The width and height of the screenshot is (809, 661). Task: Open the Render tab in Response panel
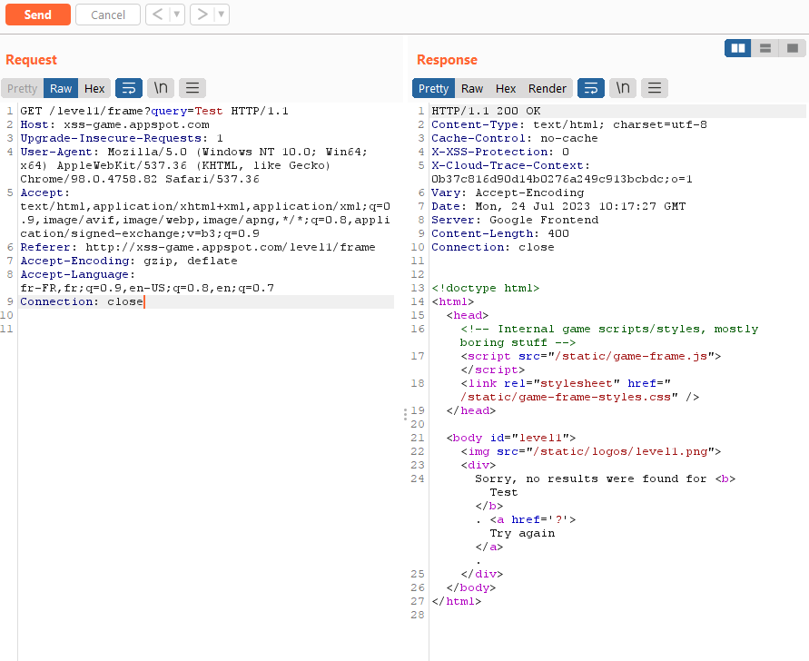pyautogui.click(x=548, y=88)
